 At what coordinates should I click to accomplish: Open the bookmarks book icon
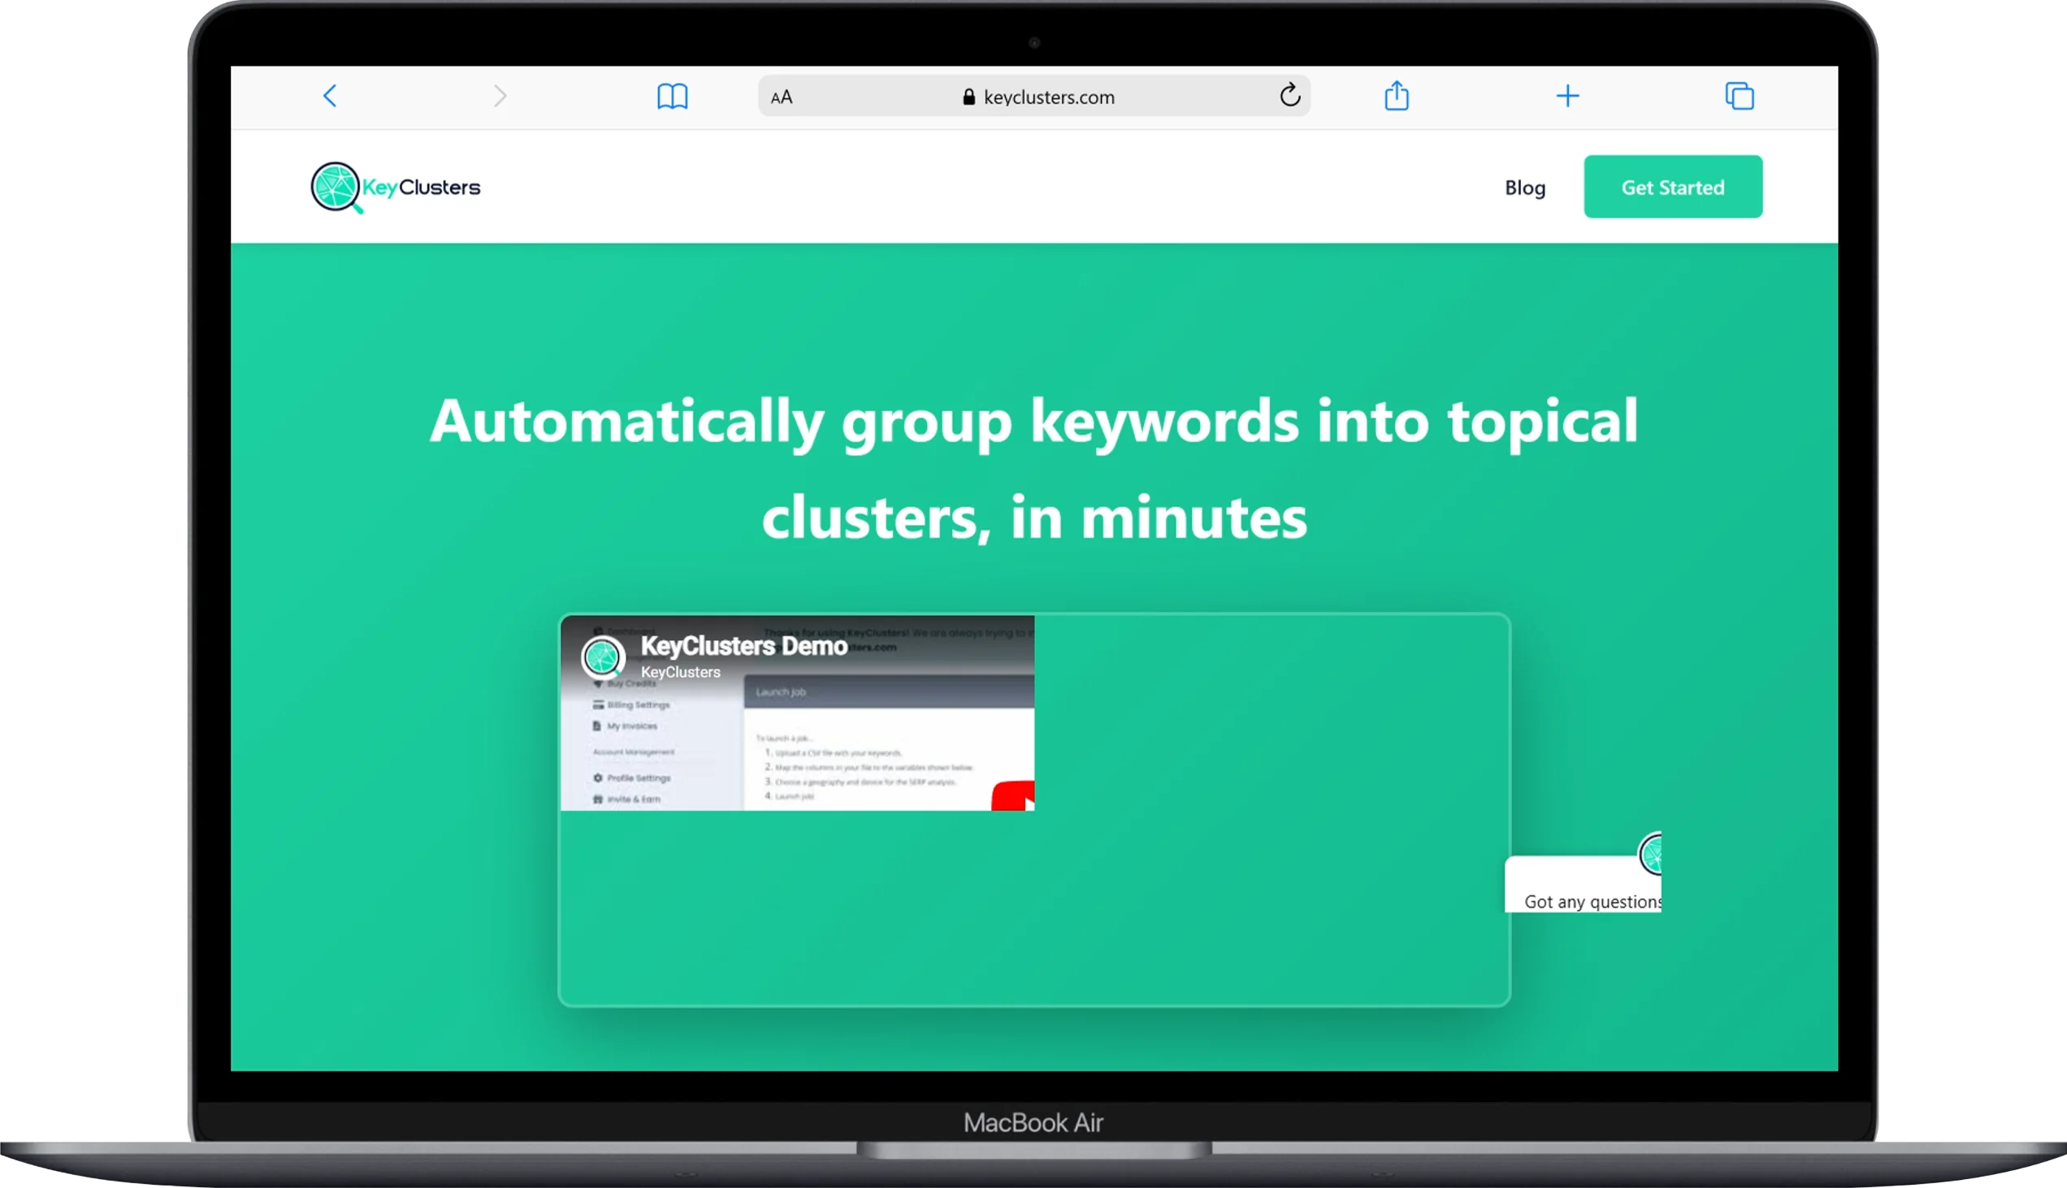[x=672, y=96]
